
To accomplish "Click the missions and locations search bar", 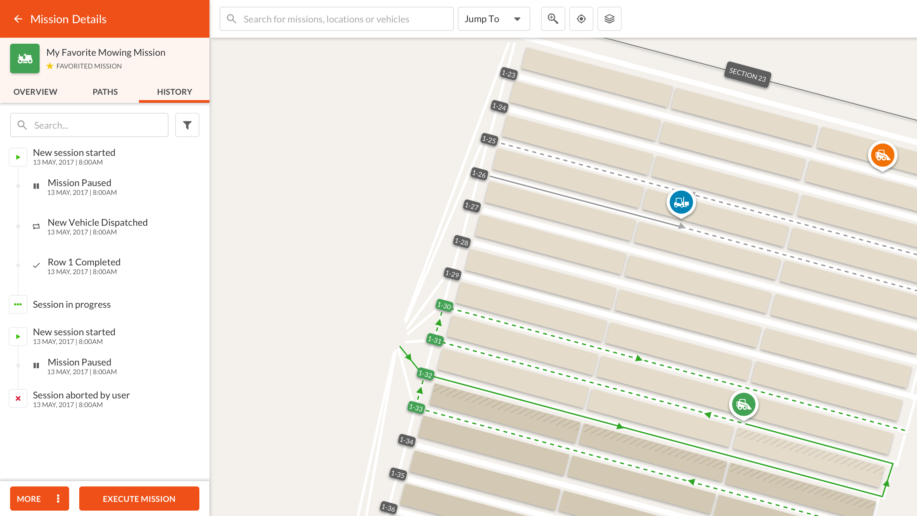I will (336, 19).
